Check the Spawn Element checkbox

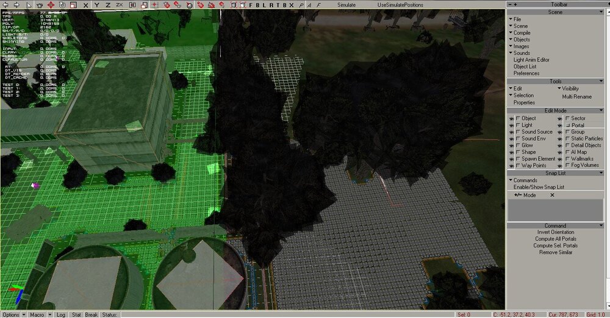pos(518,158)
